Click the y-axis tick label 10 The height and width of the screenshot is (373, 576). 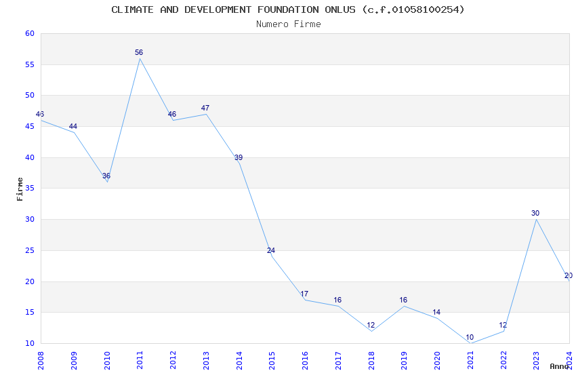pos(30,344)
